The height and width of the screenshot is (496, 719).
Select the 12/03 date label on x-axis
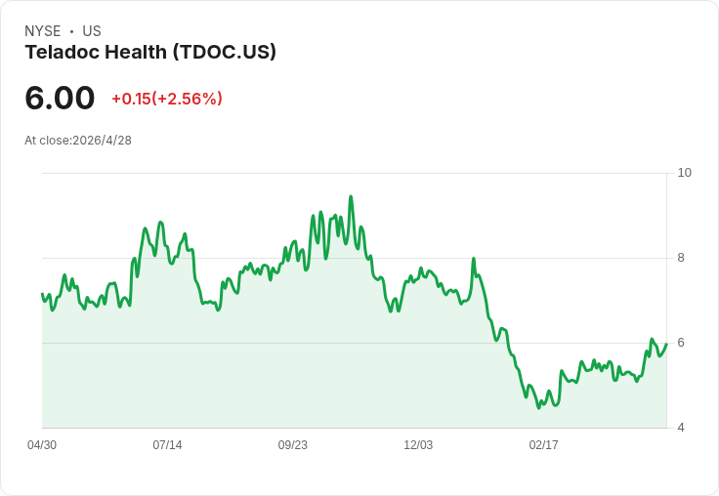(x=418, y=444)
